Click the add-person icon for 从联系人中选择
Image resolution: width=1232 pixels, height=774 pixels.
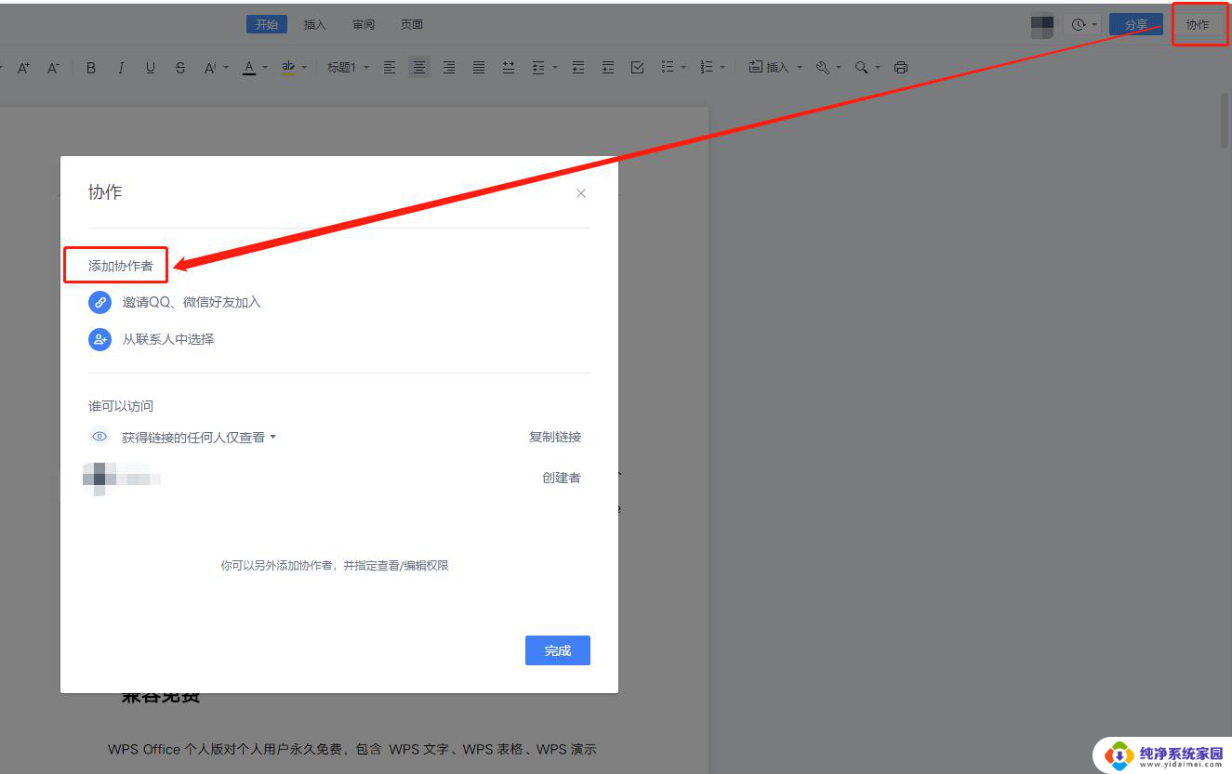[x=99, y=339]
